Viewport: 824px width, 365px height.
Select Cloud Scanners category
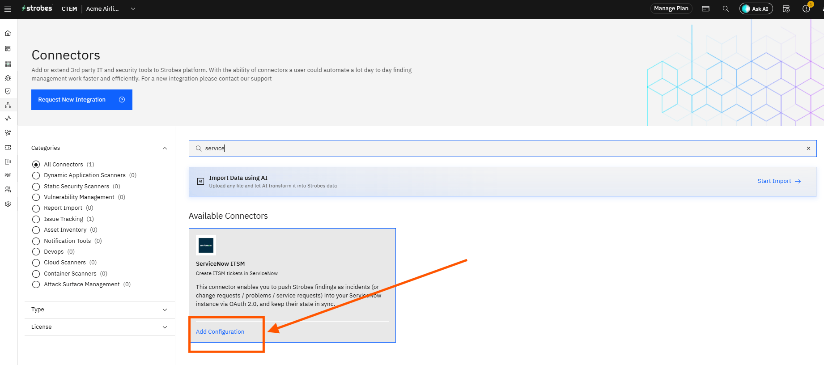[x=36, y=263]
